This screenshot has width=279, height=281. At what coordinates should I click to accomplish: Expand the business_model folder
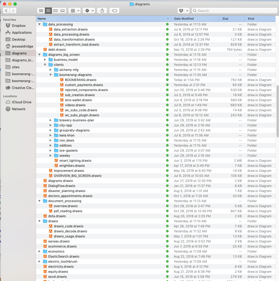45,59
